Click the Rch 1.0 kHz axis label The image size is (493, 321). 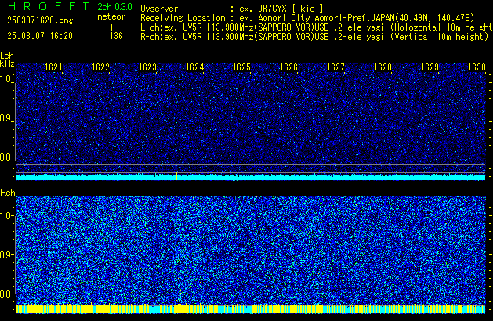click(x=6, y=216)
